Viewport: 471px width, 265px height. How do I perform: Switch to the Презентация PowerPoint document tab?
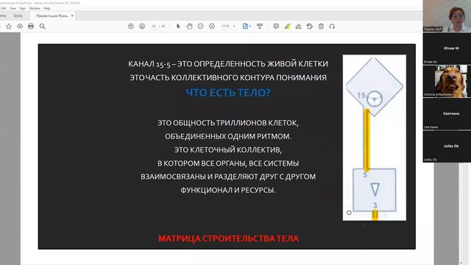[52, 15]
